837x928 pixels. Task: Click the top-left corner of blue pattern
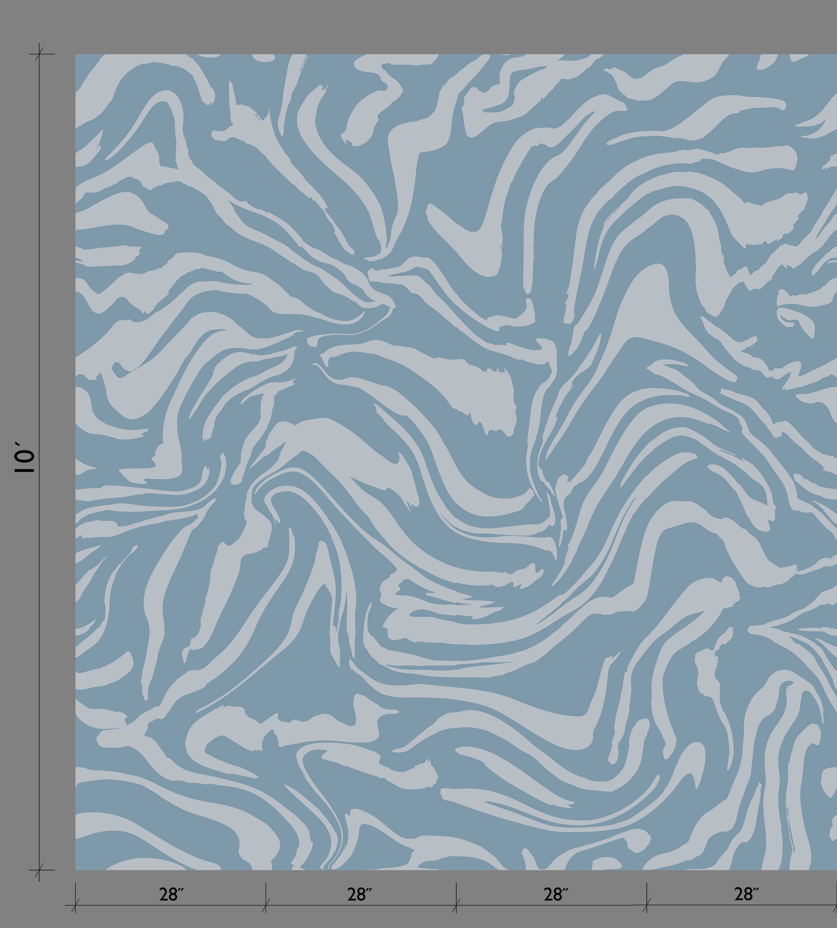[76, 55]
